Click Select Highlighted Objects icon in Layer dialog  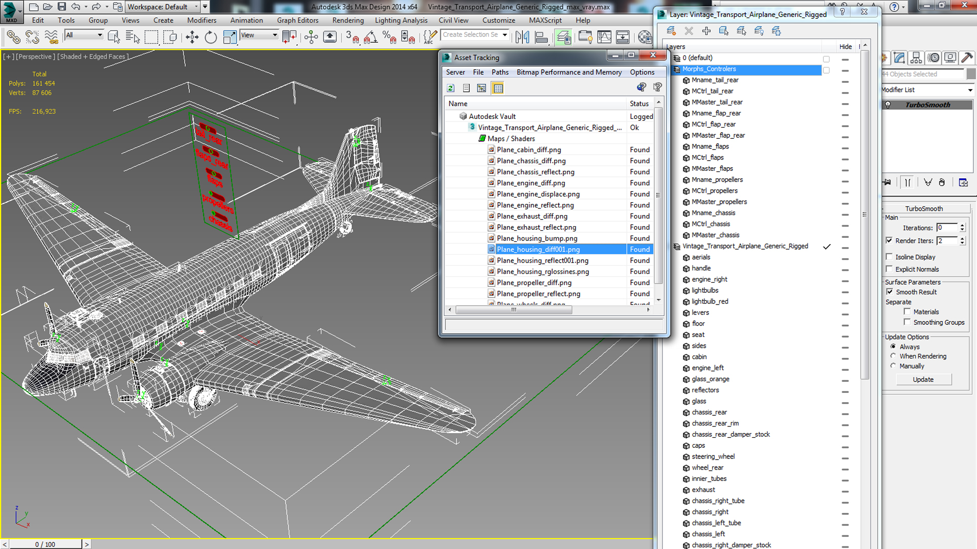click(x=724, y=31)
